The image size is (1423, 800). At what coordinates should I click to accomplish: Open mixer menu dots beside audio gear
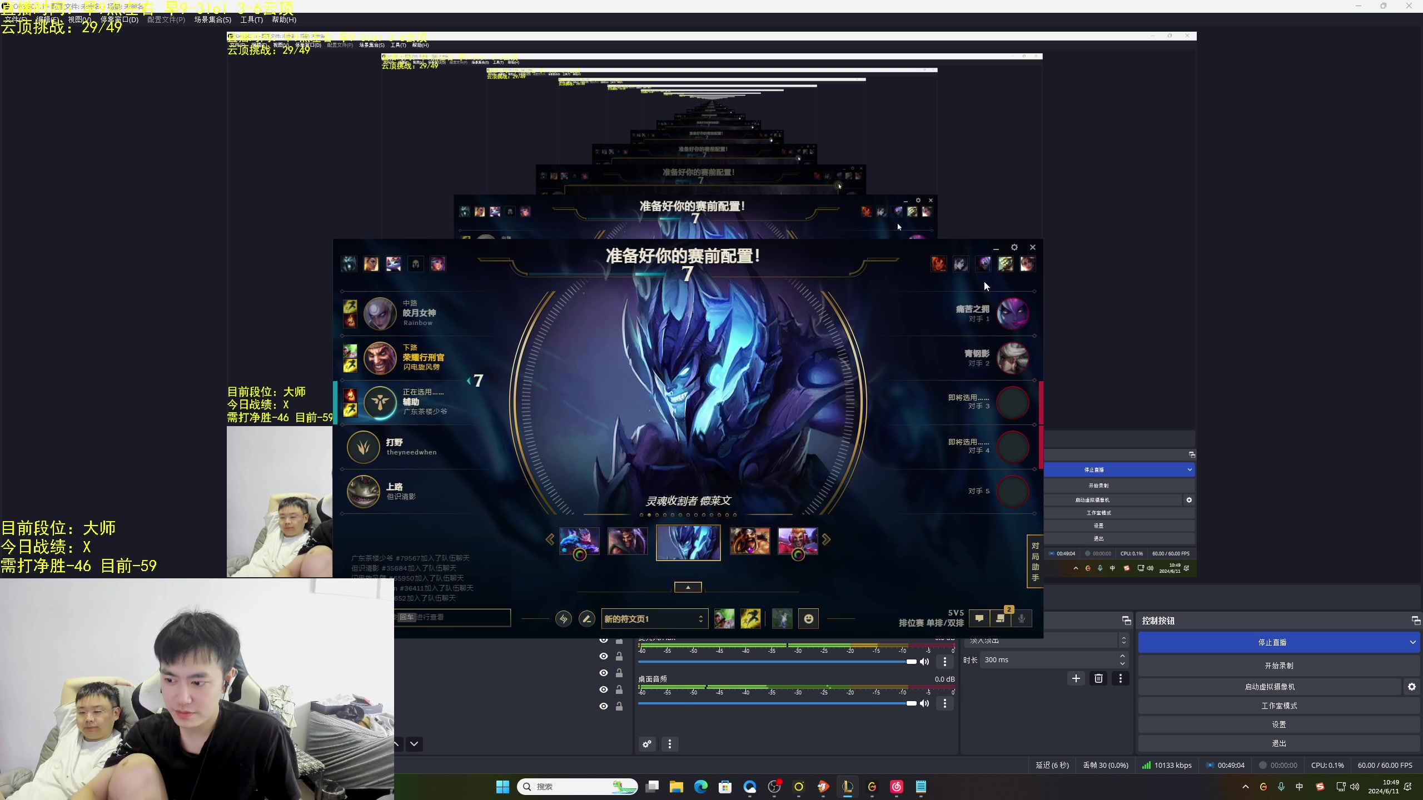(670, 744)
